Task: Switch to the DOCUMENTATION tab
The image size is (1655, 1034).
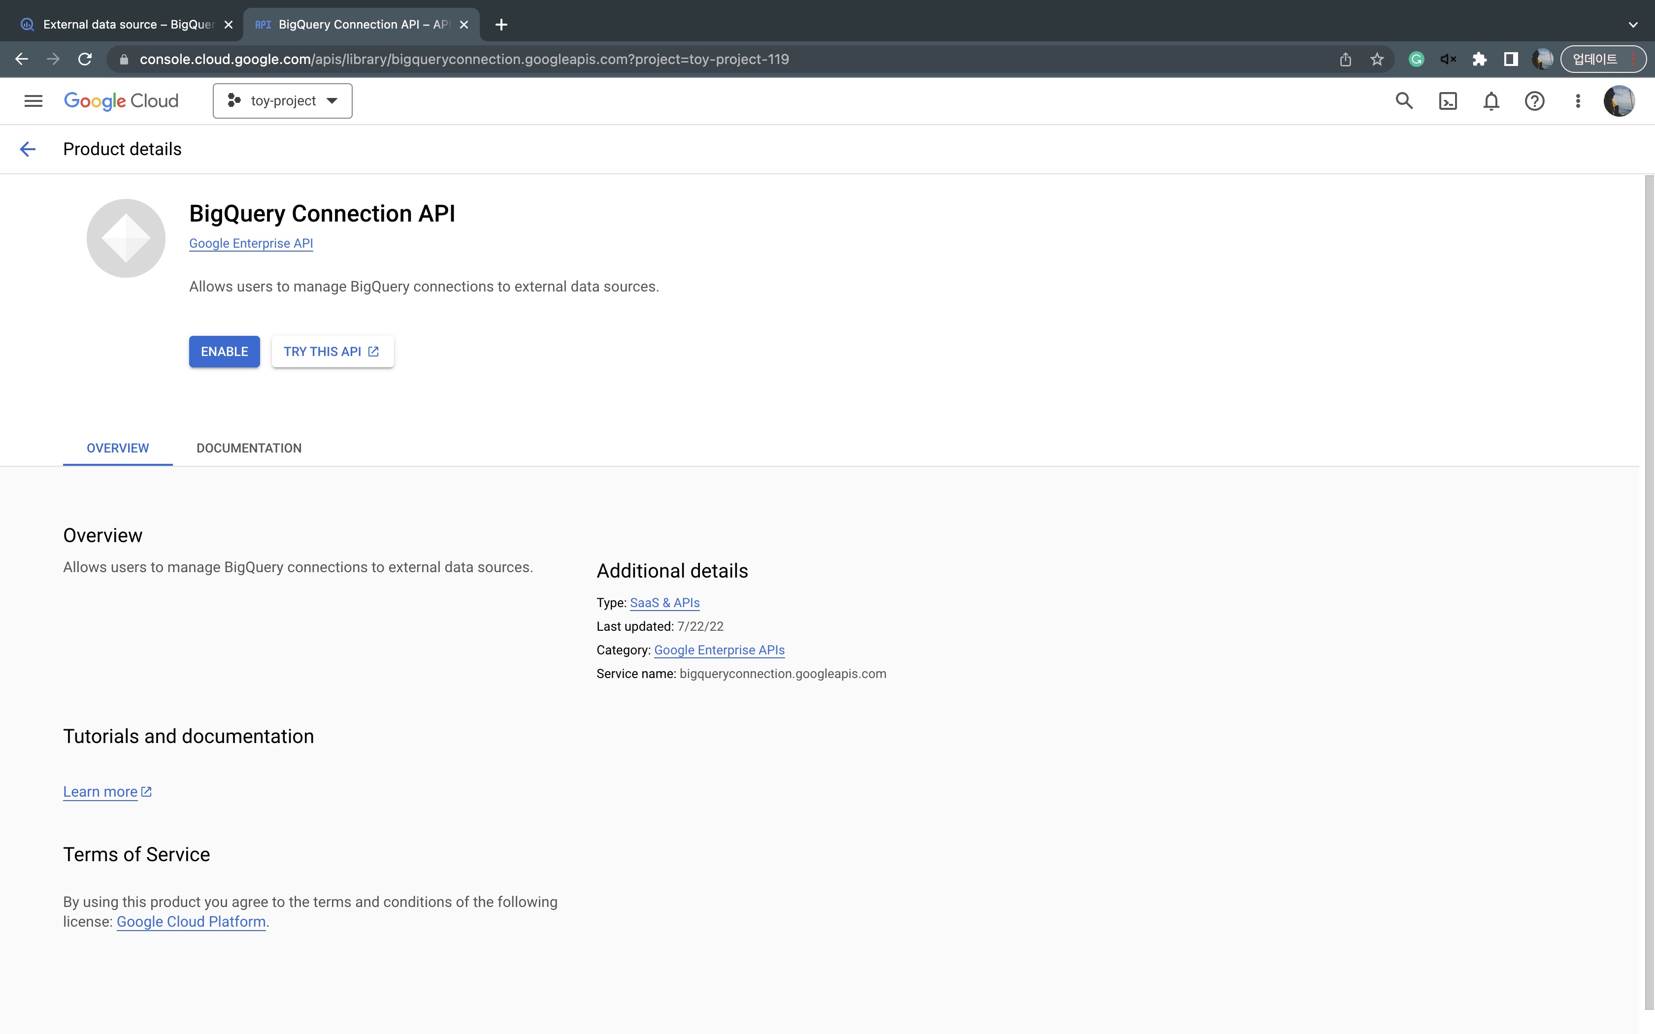Action: pos(249,448)
